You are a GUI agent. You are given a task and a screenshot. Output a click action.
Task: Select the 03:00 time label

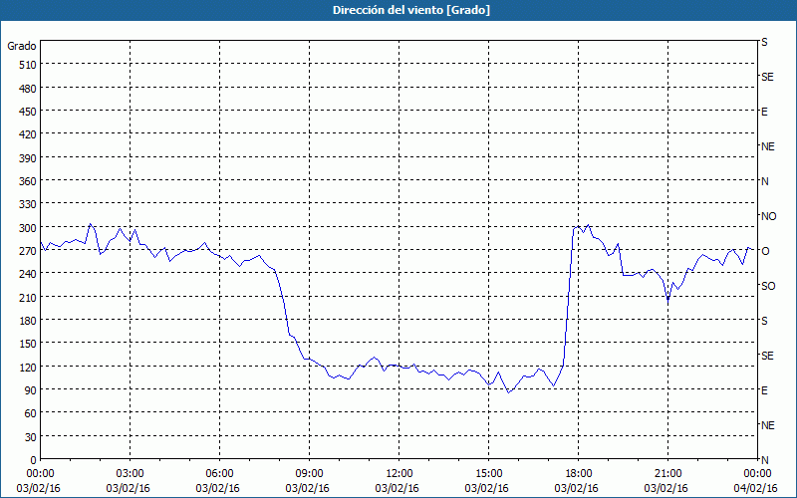[x=131, y=474]
